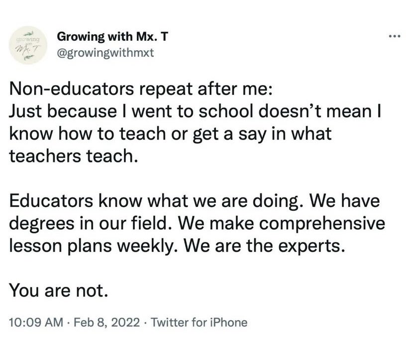The width and height of the screenshot is (412, 346).
Task: Click the 'You are not.' sentence
Action: pyautogui.click(x=59, y=290)
